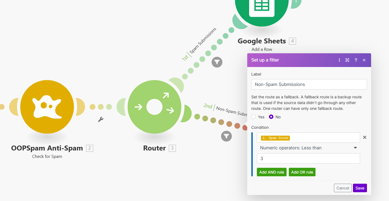The image size is (389, 201).
Task: Click the Label input field
Action: 309,84
